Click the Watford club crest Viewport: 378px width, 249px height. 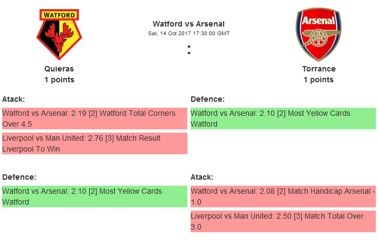pos(59,35)
